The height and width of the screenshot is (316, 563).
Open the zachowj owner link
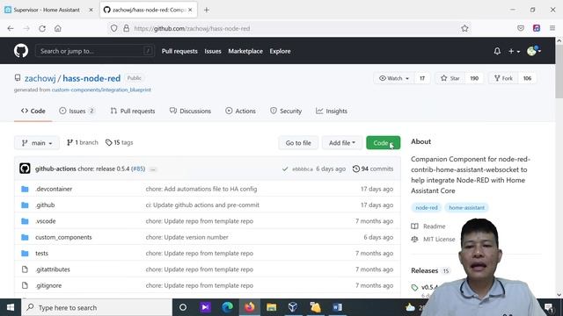pyautogui.click(x=40, y=78)
